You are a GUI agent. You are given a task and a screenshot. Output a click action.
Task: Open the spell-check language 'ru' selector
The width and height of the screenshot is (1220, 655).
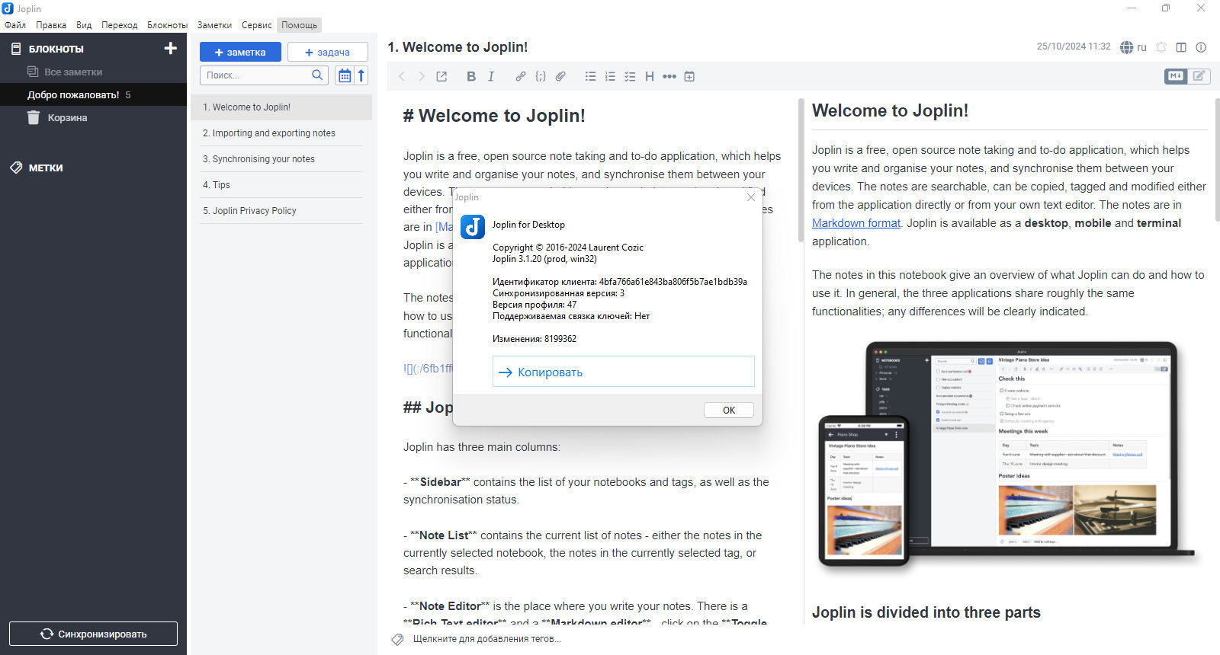coord(1133,47)
